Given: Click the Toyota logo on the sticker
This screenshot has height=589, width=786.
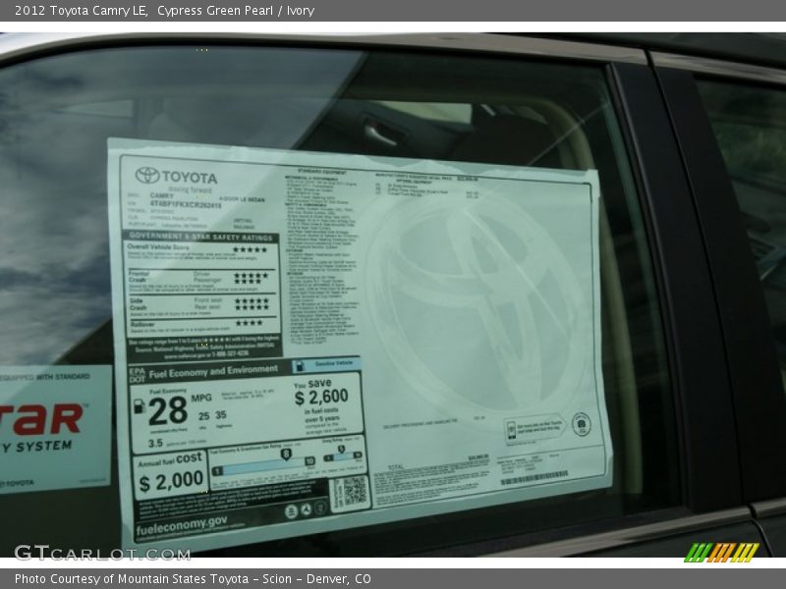Looking at the screenshot, I should click(x=147, y=176).
